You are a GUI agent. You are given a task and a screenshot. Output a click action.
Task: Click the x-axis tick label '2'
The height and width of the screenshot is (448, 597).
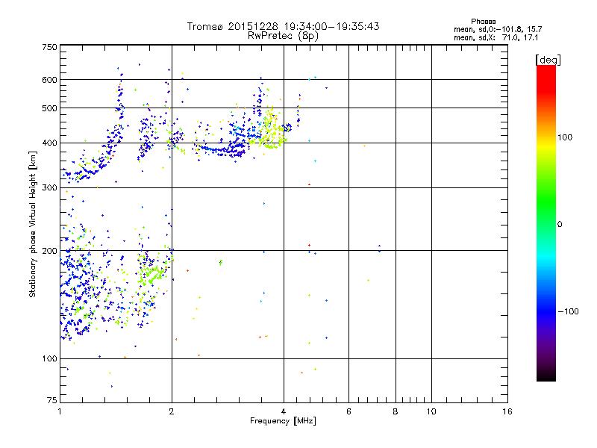tap(172, 411)
